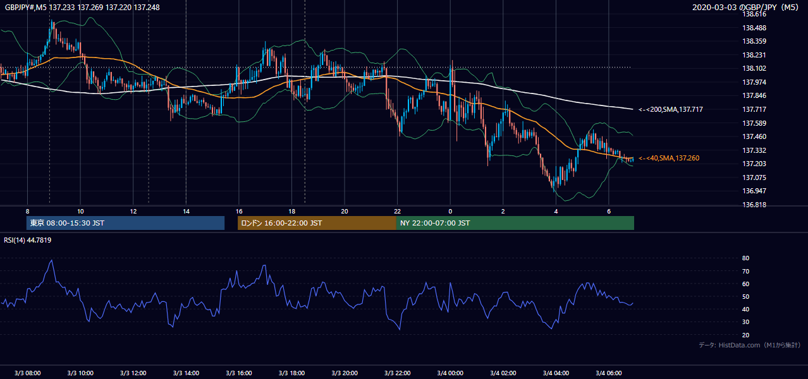Image resolution: width=808 pixels, height=379 pixels.
Task: Click hour label 12 on chart time axis
Action: click(x=133, y=211)
